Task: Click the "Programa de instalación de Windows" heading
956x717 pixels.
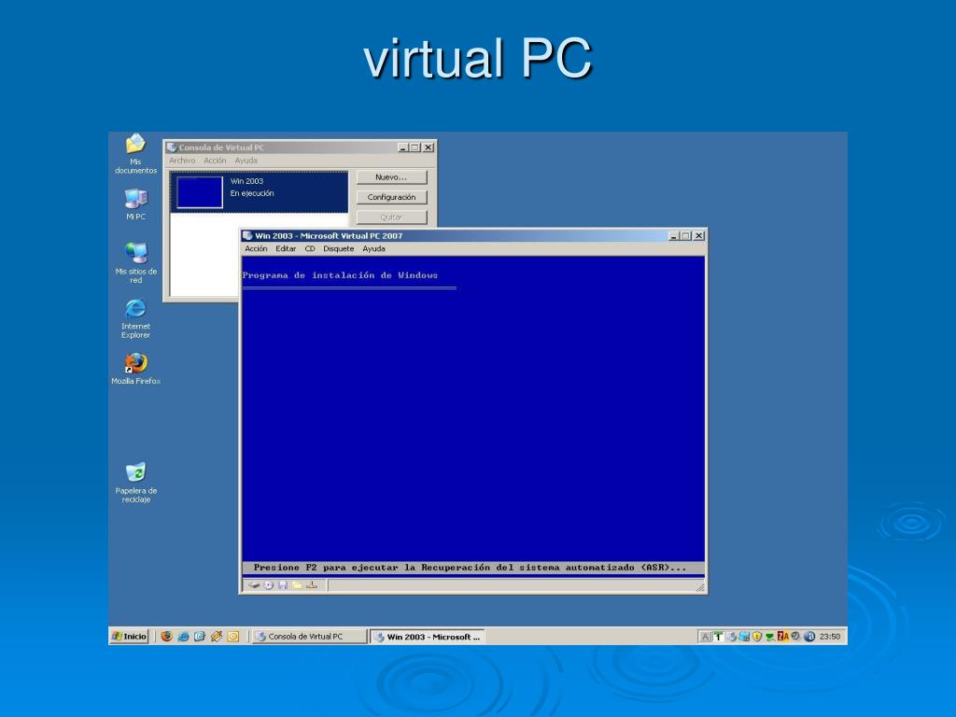Action: 340,275
